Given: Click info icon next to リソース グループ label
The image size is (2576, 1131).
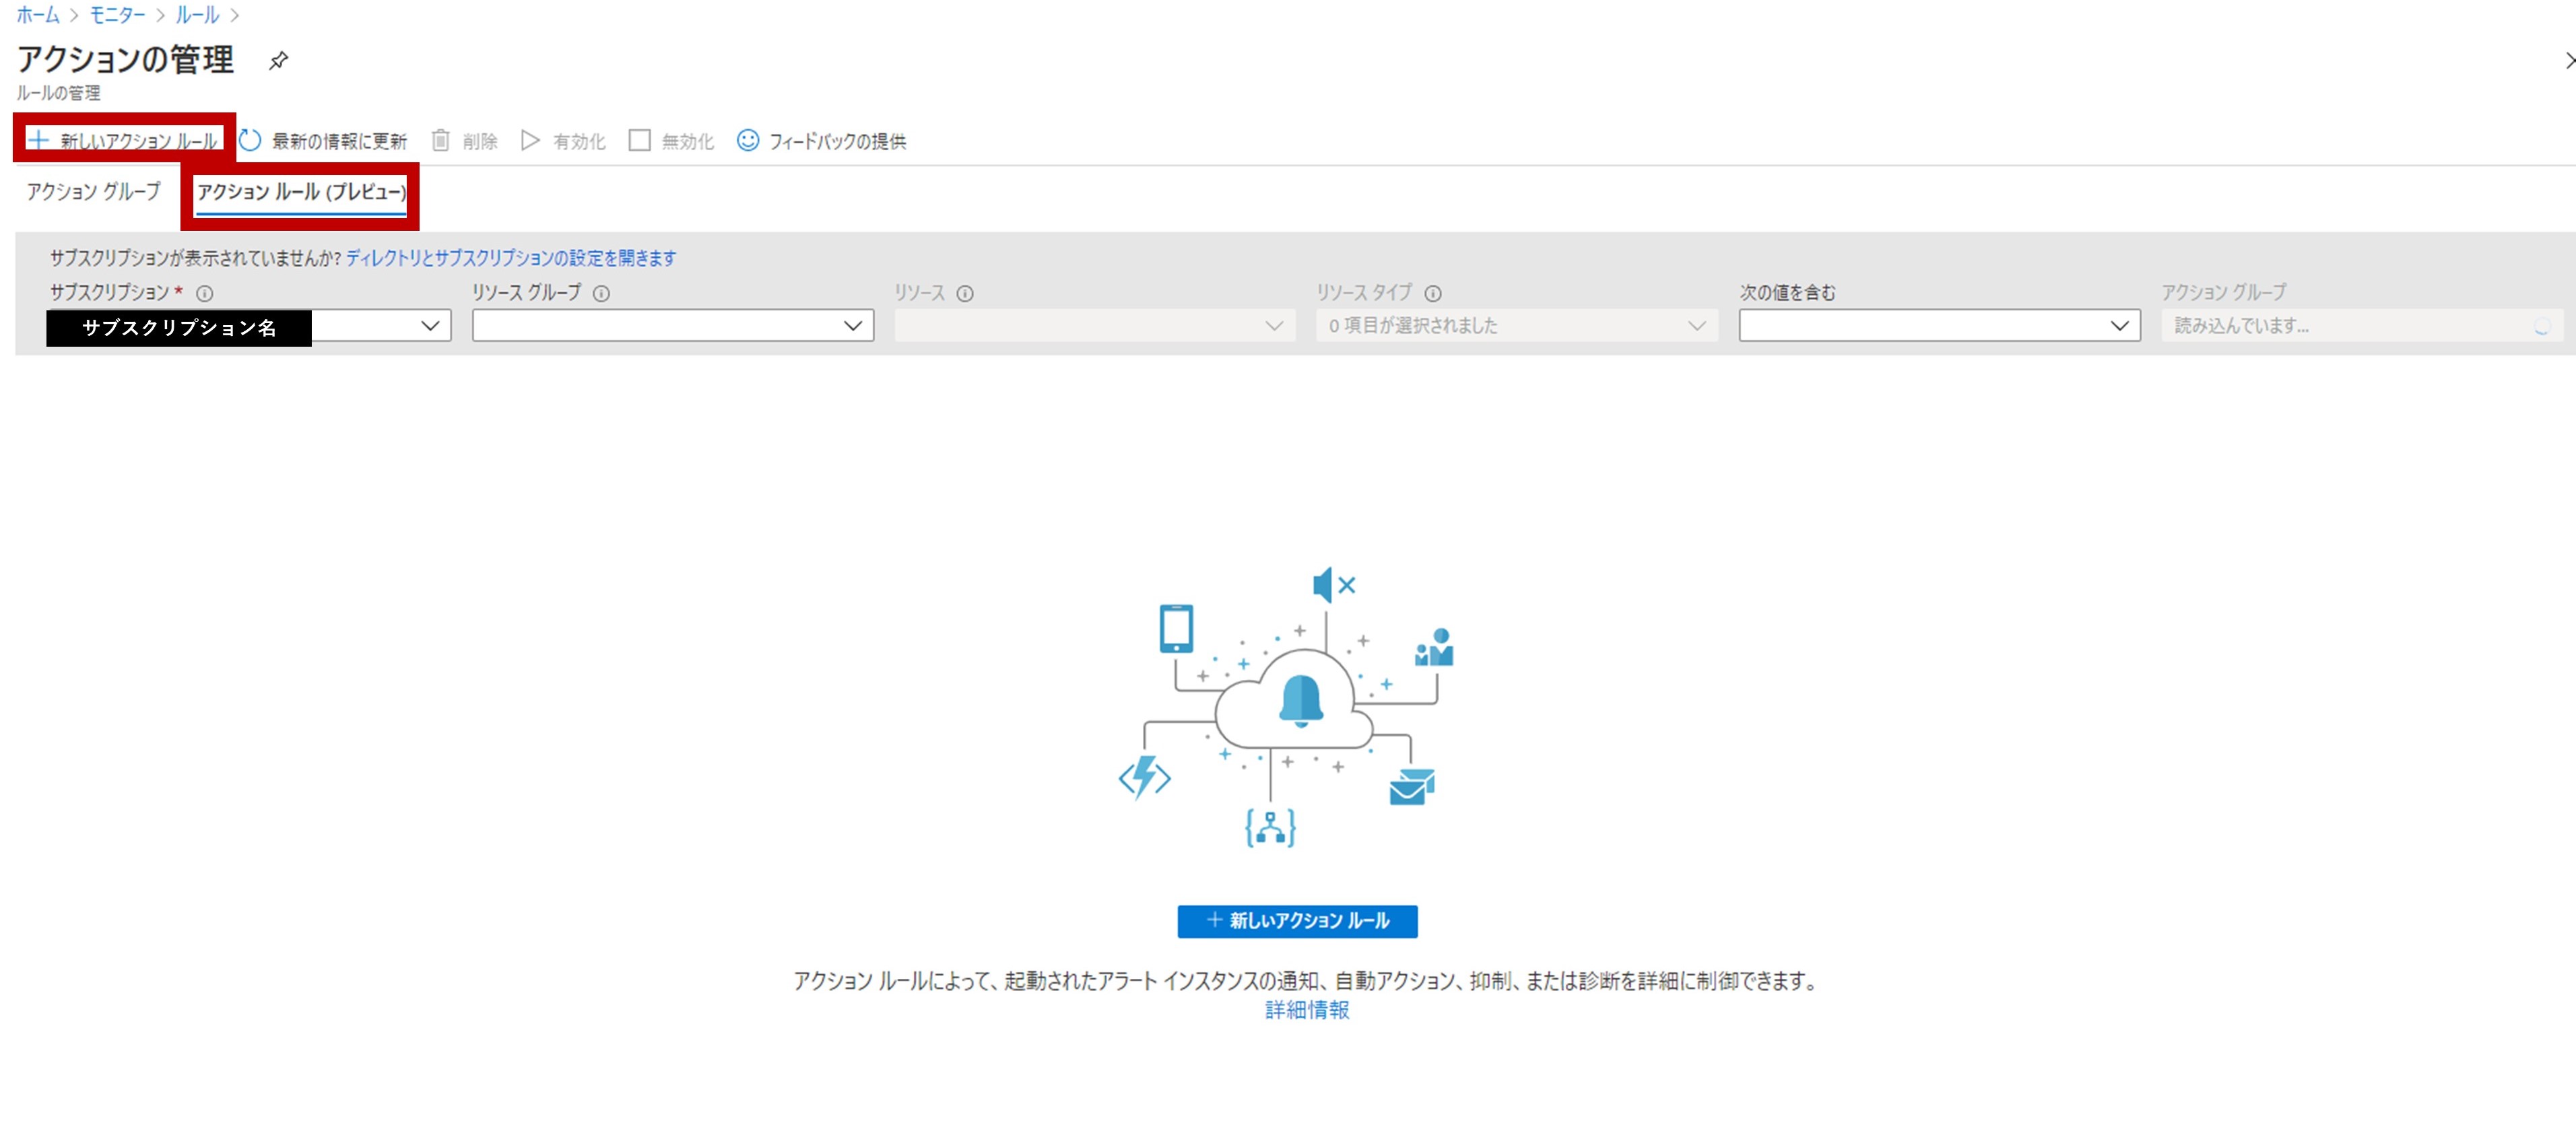Looking at the screenshot, I should tap(601, 294).
